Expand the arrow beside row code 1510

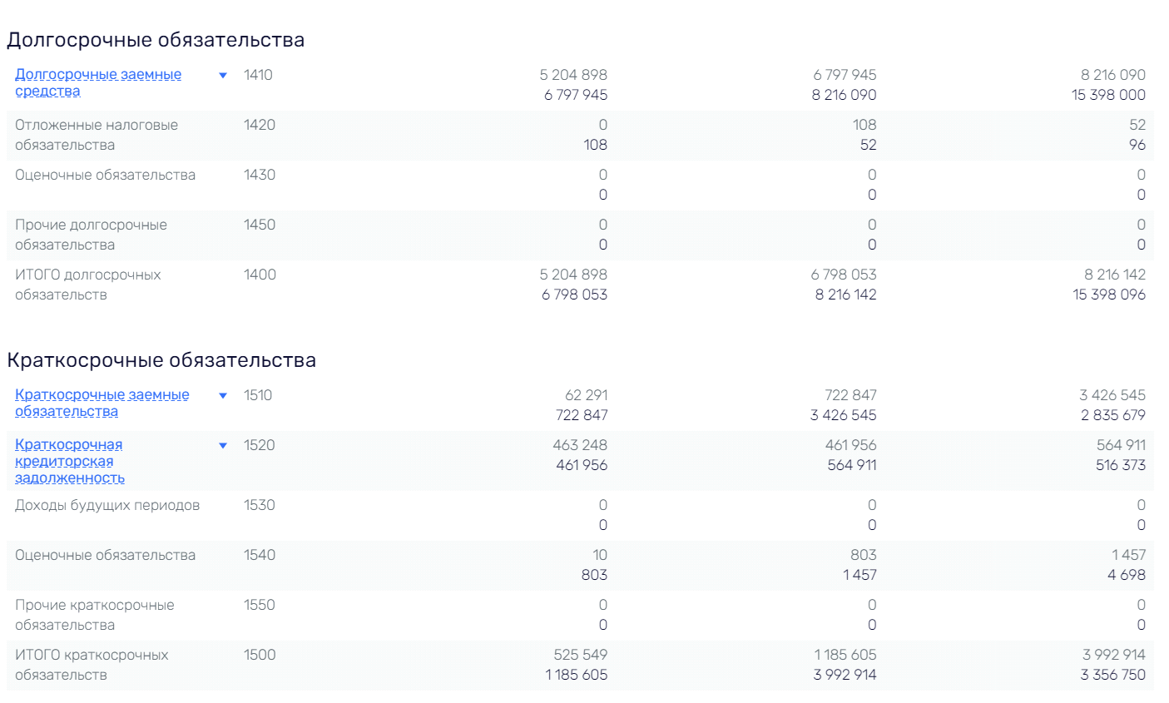[223, 396]
